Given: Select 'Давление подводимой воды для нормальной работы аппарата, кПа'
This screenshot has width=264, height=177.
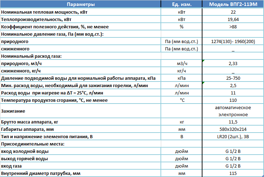Looking at the screenshot, I should [80, 78].
